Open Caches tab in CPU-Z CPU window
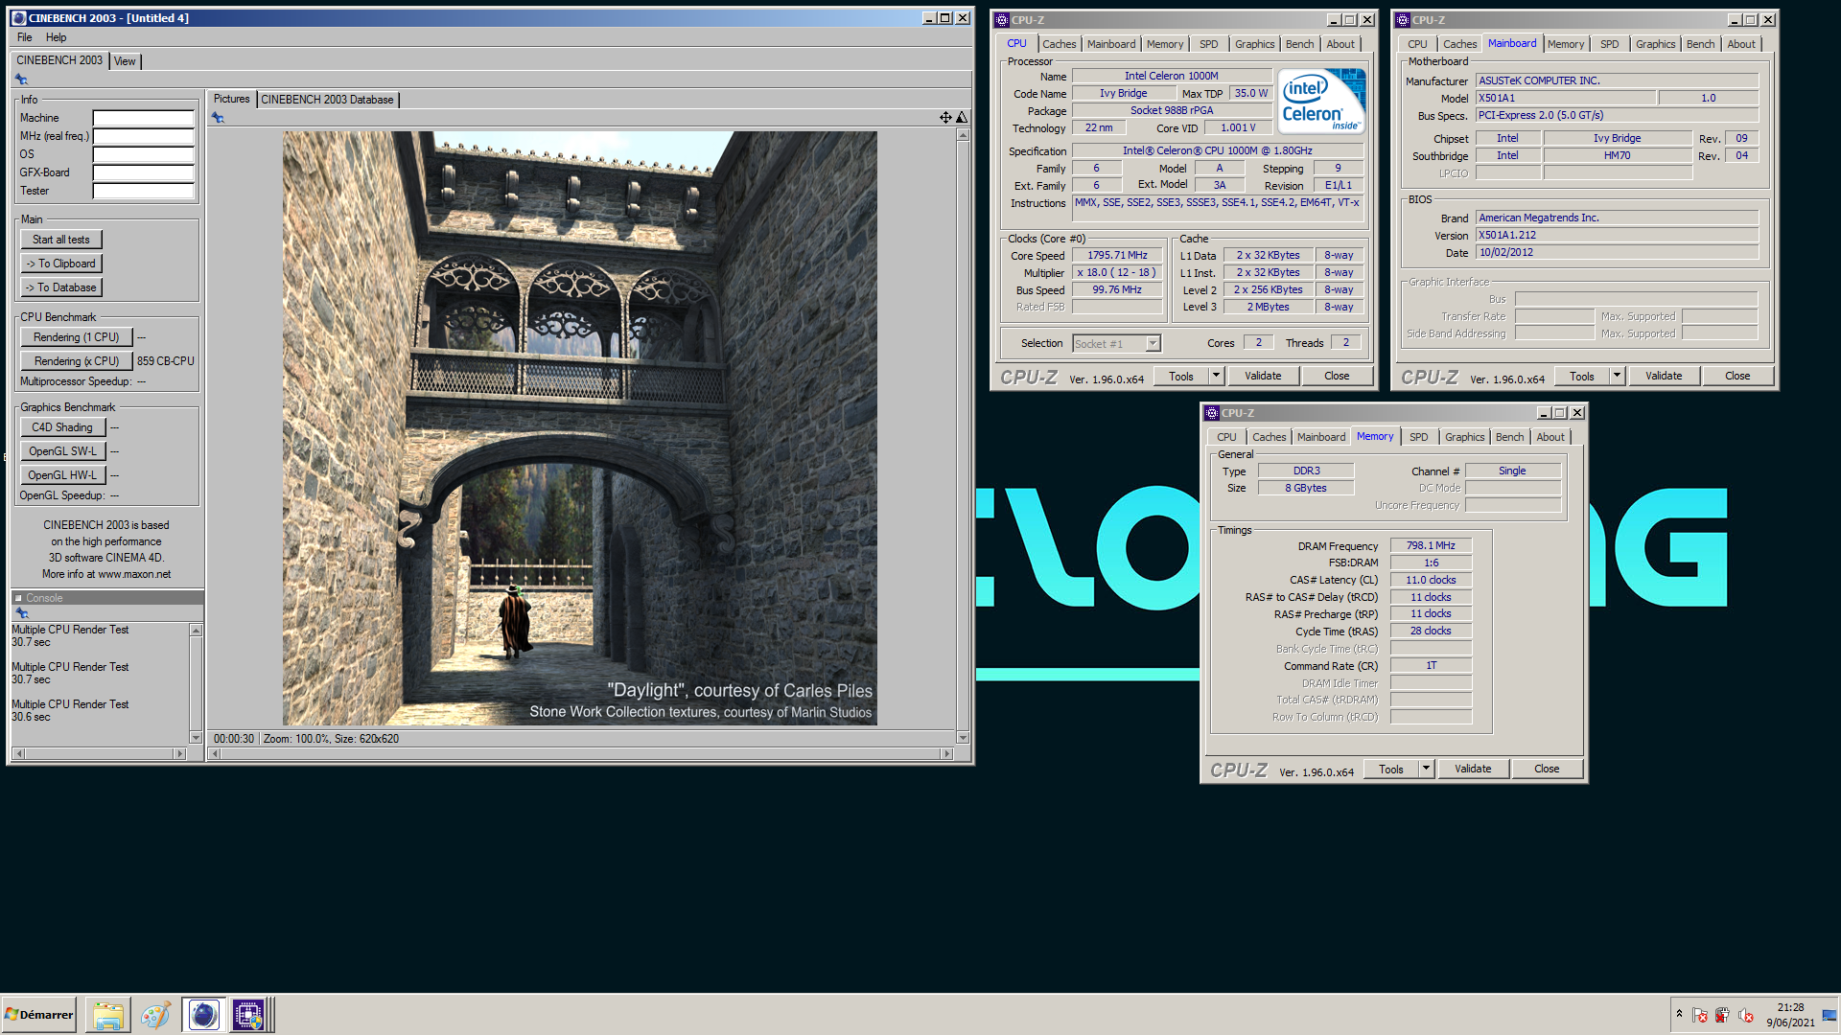The width and height of the screenshot is (1841, 1035). [1059, 44]
